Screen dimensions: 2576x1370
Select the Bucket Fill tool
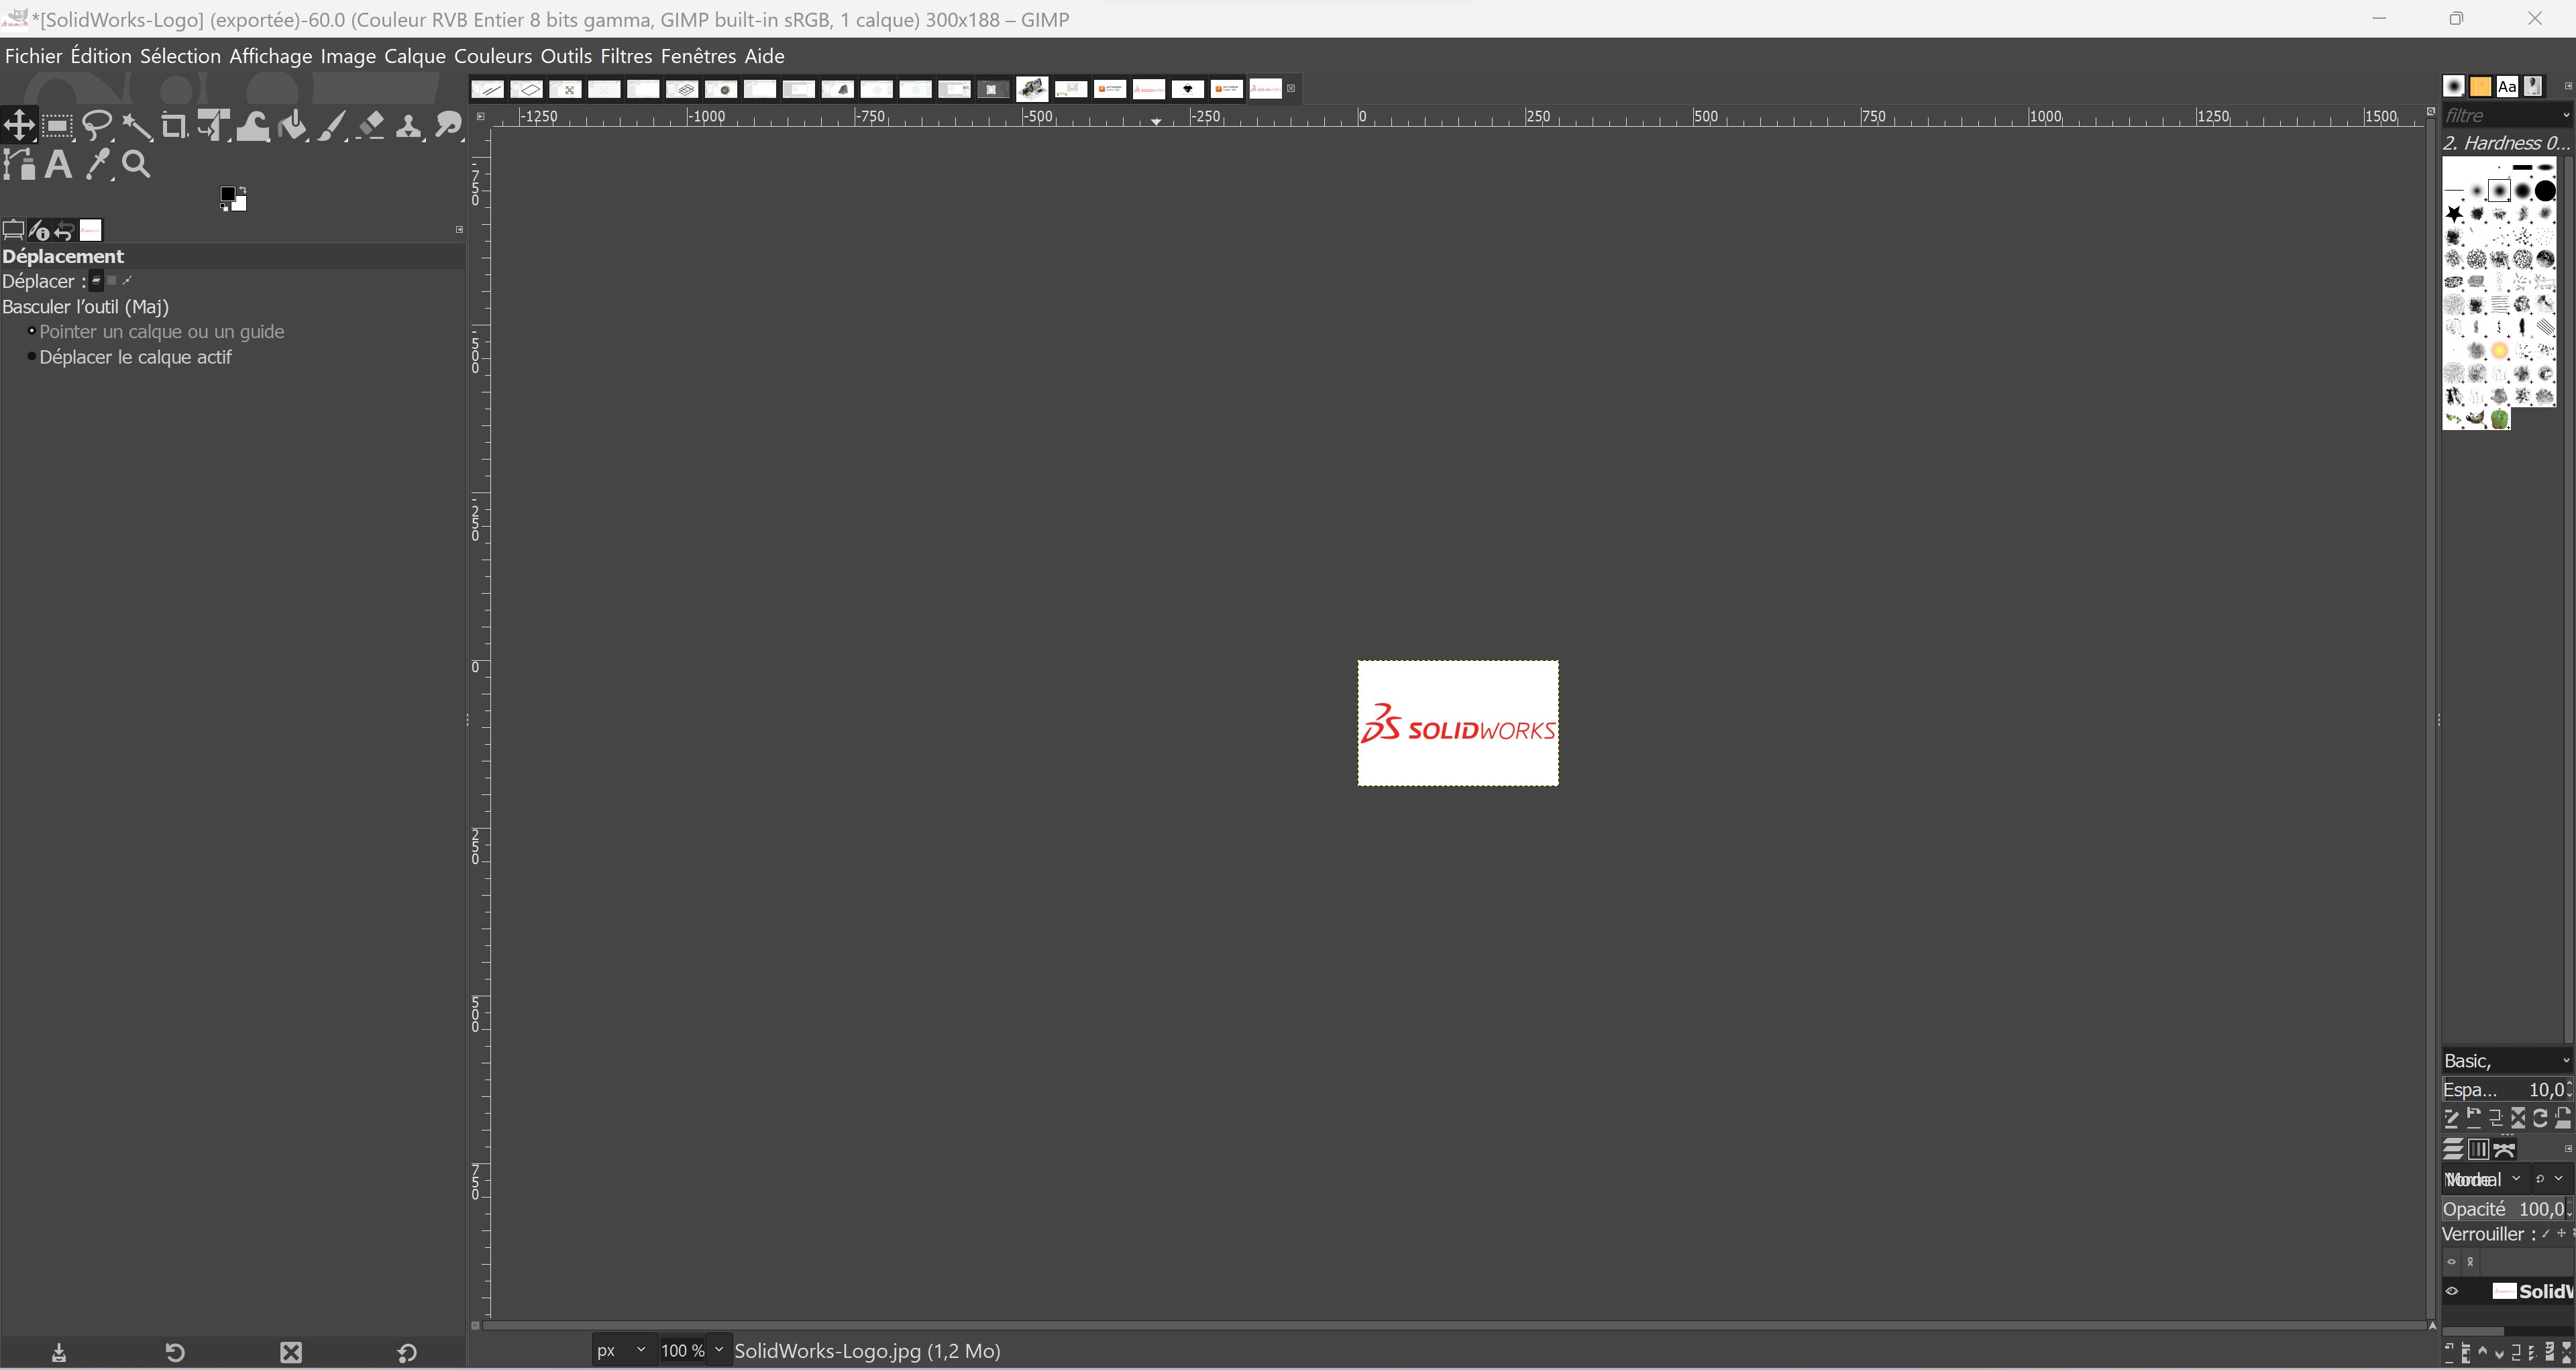click(292, 126)
